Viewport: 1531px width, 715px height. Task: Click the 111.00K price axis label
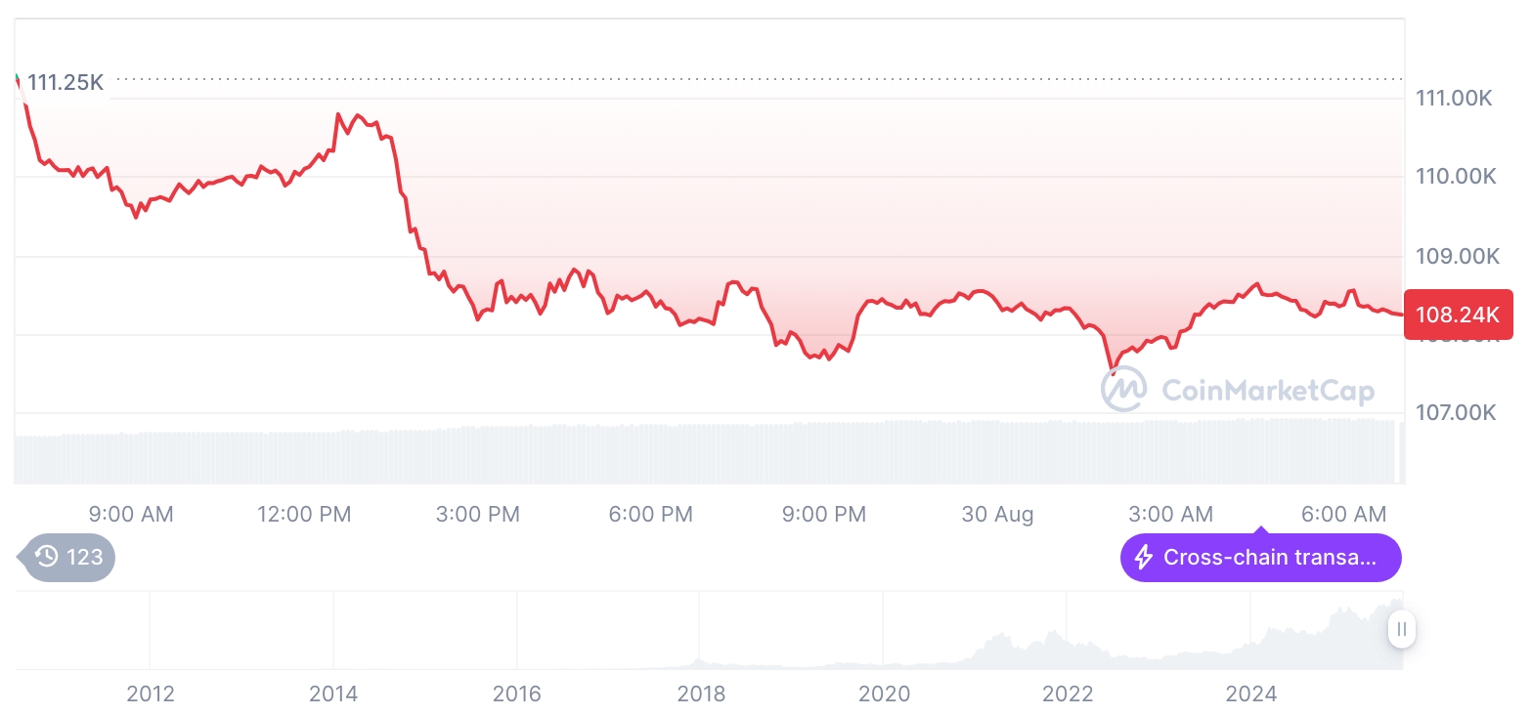(1457, 98)
